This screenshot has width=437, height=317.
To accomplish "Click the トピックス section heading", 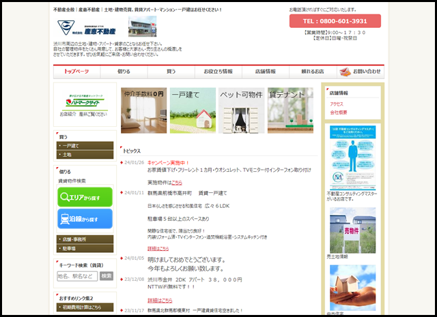I will pyautogui.click(x=132, y=151).
